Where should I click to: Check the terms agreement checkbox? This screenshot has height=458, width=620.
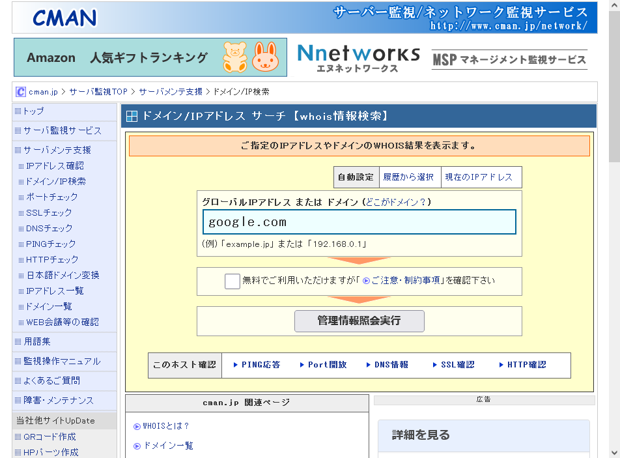(232, 281)
